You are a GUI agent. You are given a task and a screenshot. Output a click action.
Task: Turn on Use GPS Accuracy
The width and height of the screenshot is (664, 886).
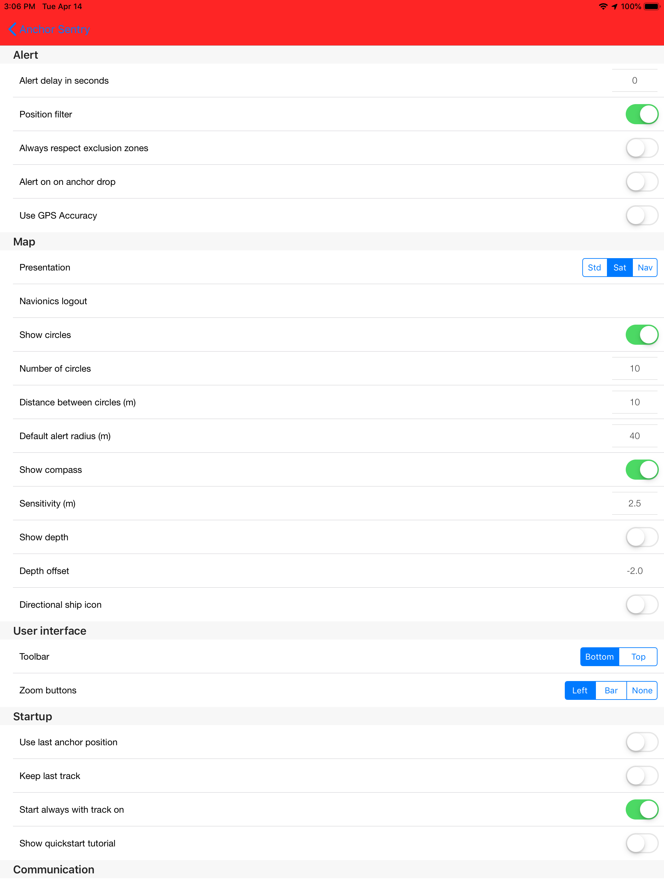pos(642,215)
